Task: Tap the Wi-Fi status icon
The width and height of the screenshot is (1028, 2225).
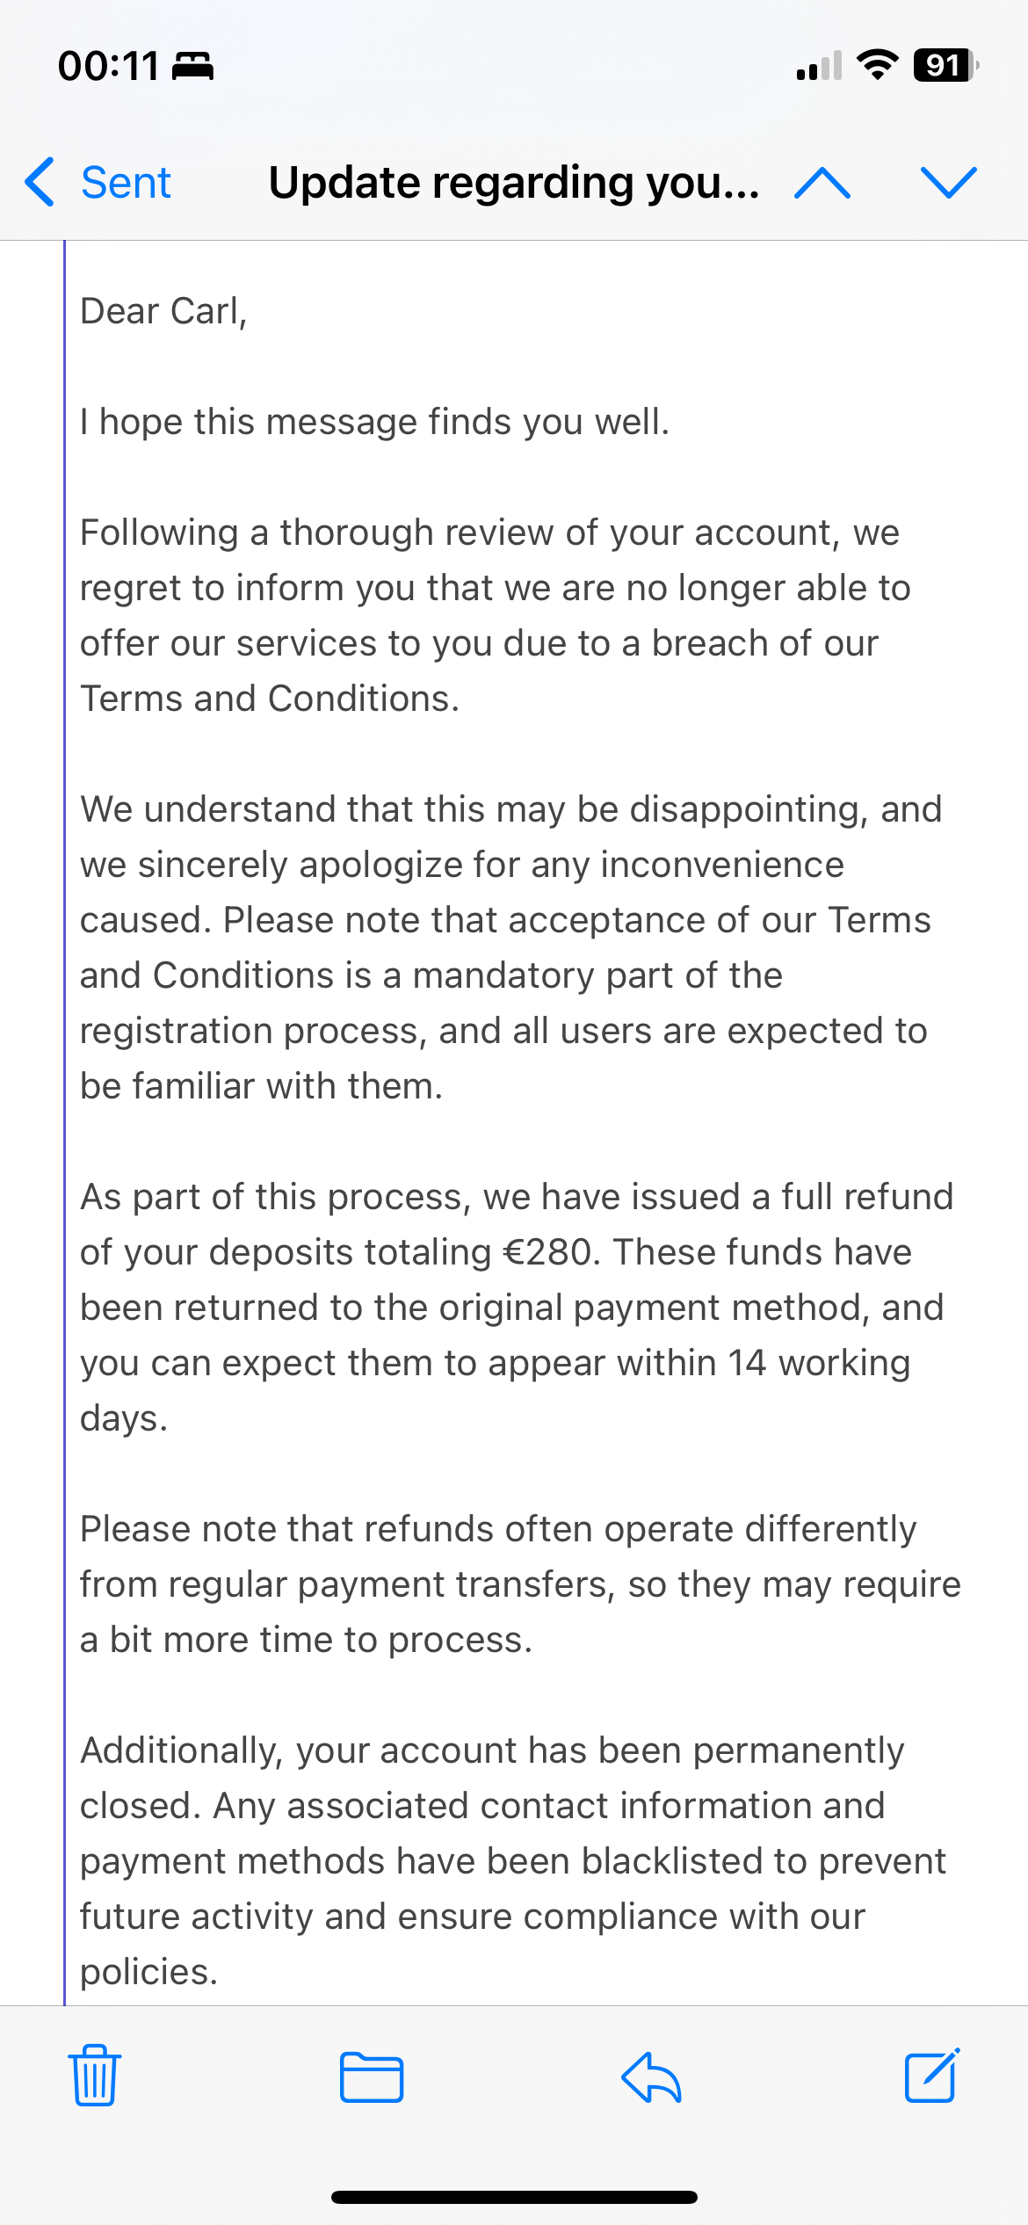Action: point(877,65)
